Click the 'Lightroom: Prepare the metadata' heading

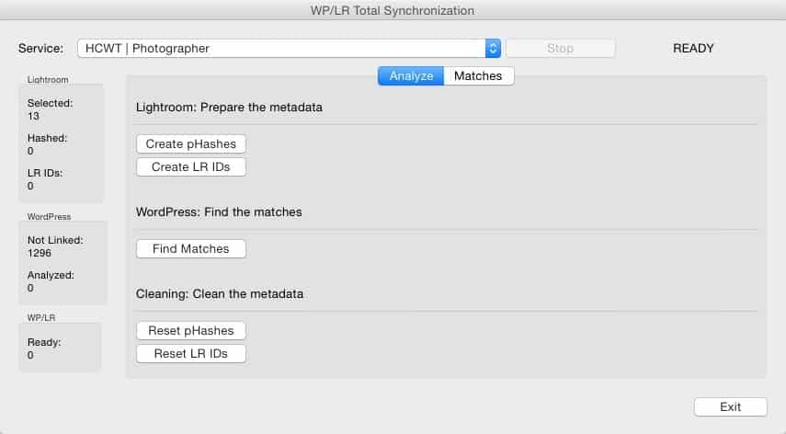click(x=229, y=108)
